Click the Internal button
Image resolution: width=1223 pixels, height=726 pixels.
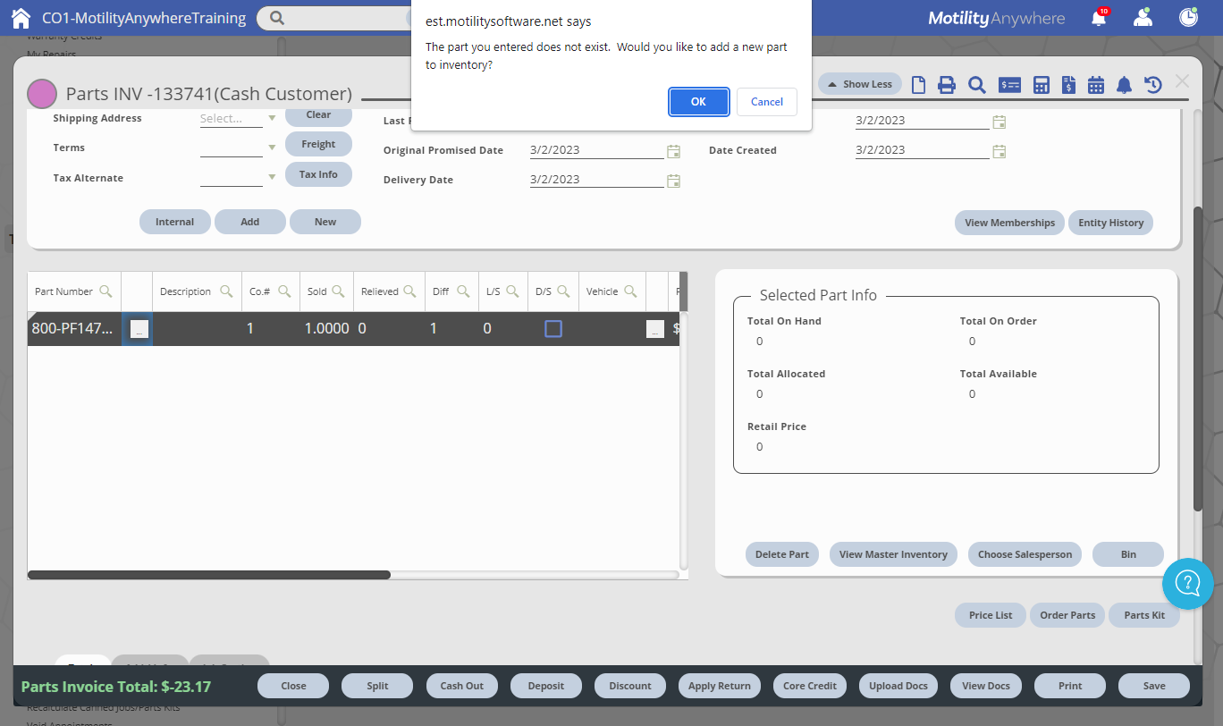[x=175, y=222]
